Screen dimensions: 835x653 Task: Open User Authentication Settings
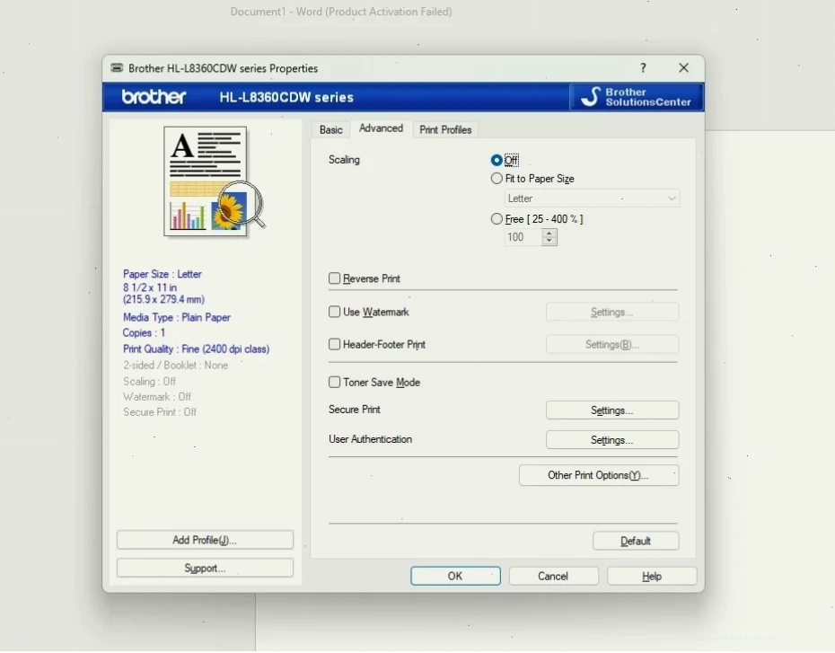611,440
